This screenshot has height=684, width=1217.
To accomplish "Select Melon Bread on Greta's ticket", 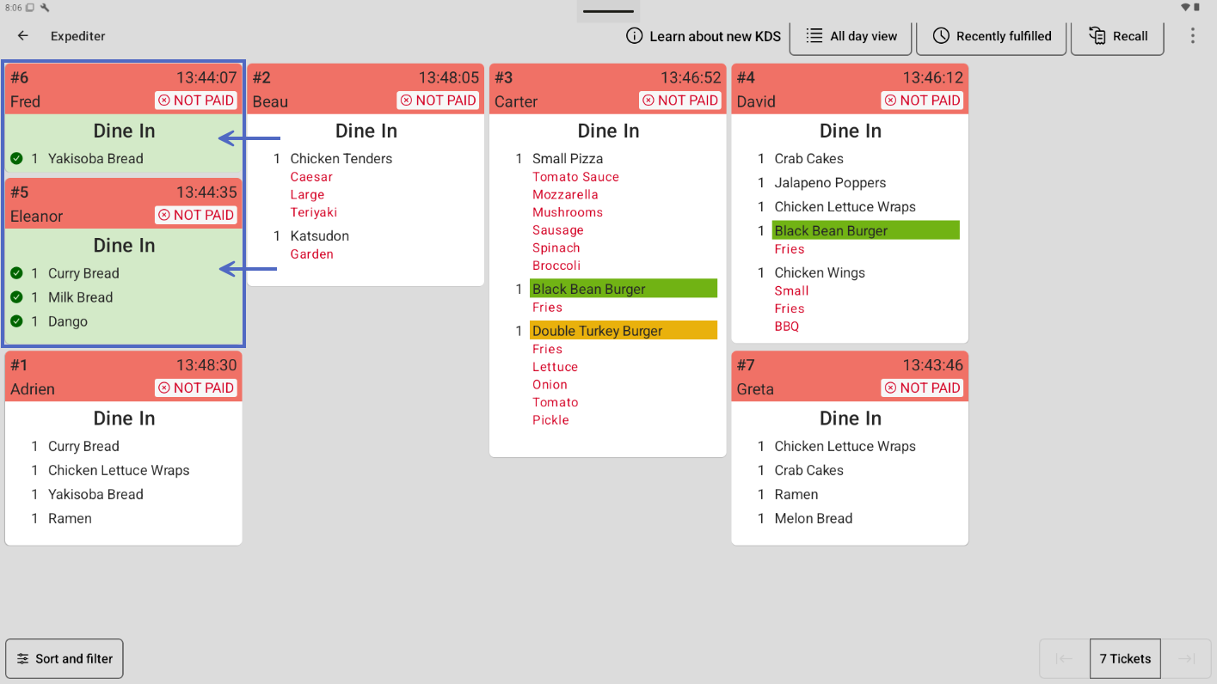I will point(814,519).
